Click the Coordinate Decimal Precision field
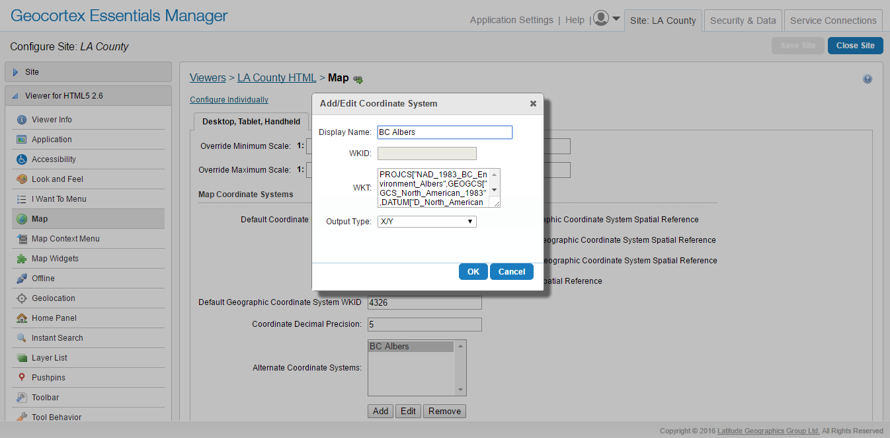 pos(425,324)
